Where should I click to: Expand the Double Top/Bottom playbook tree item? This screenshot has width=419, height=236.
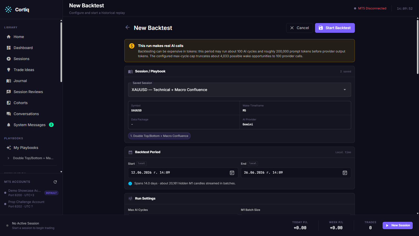pos(8,158)
